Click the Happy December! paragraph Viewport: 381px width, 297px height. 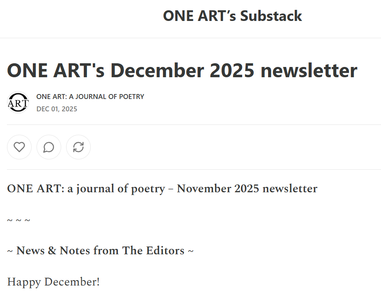coord(53,282)
